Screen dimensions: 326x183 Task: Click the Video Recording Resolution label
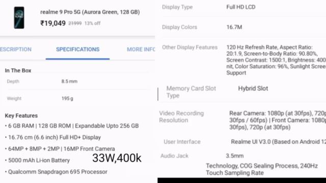[181, 116]
